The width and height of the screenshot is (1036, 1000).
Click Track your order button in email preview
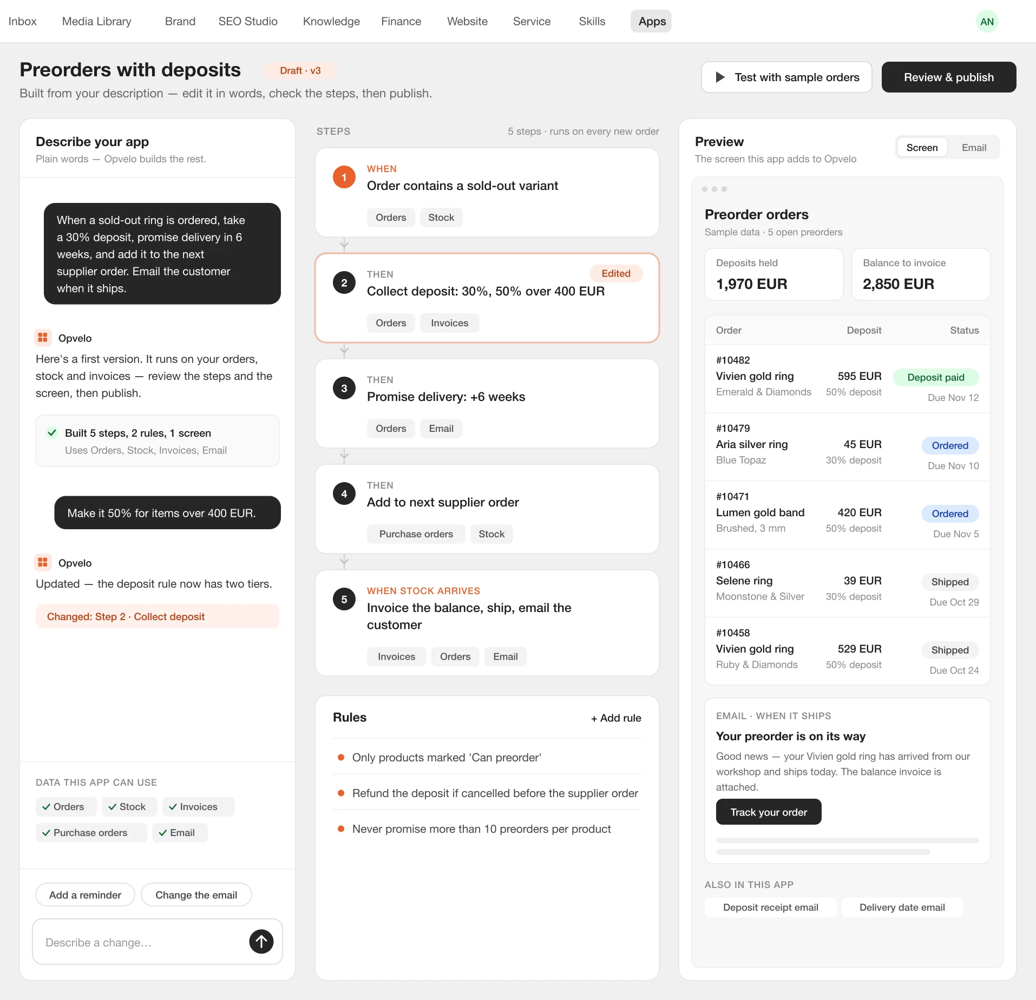coord(768,812)
